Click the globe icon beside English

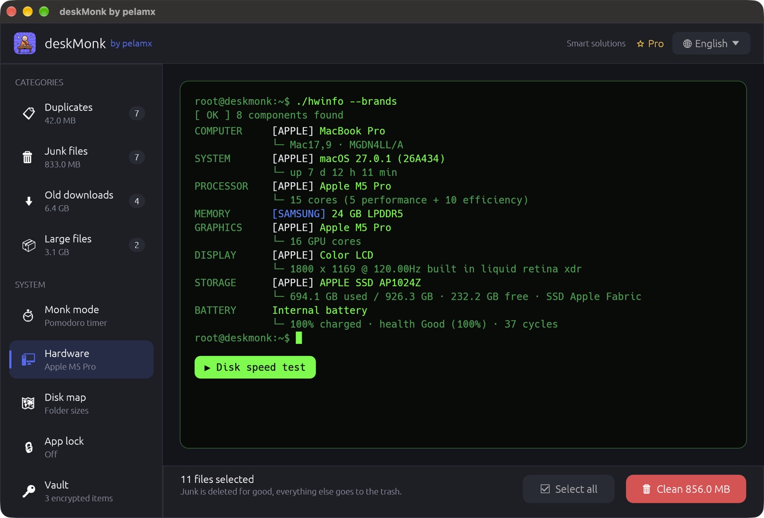coord(688,44)
